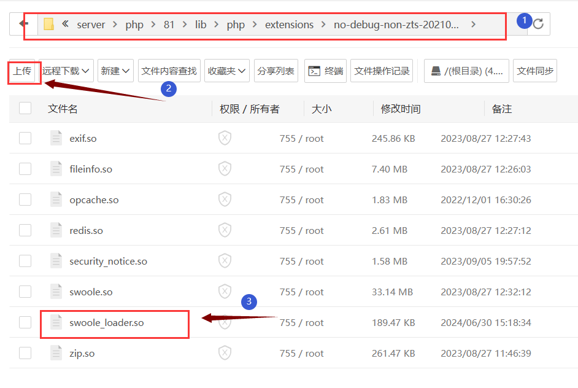Image resolution: width=578 pixels, height=388 pixels.
Task: Click the 文件同步 button
Action: [x=536, y=71]
